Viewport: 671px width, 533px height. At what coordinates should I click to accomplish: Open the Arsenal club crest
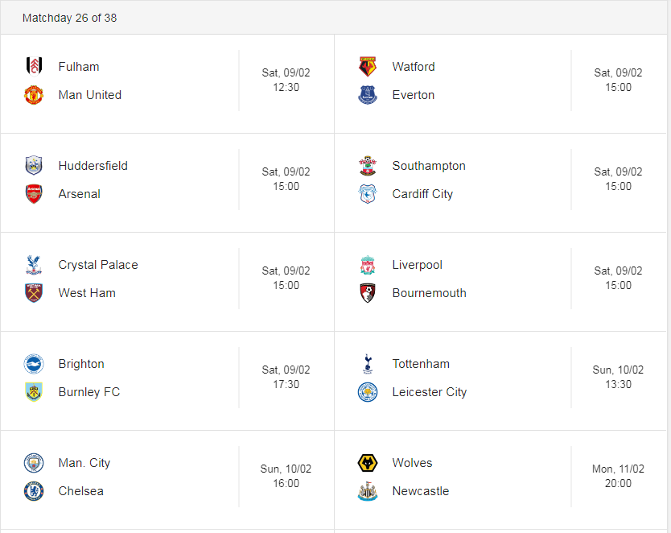coord(34,194)
